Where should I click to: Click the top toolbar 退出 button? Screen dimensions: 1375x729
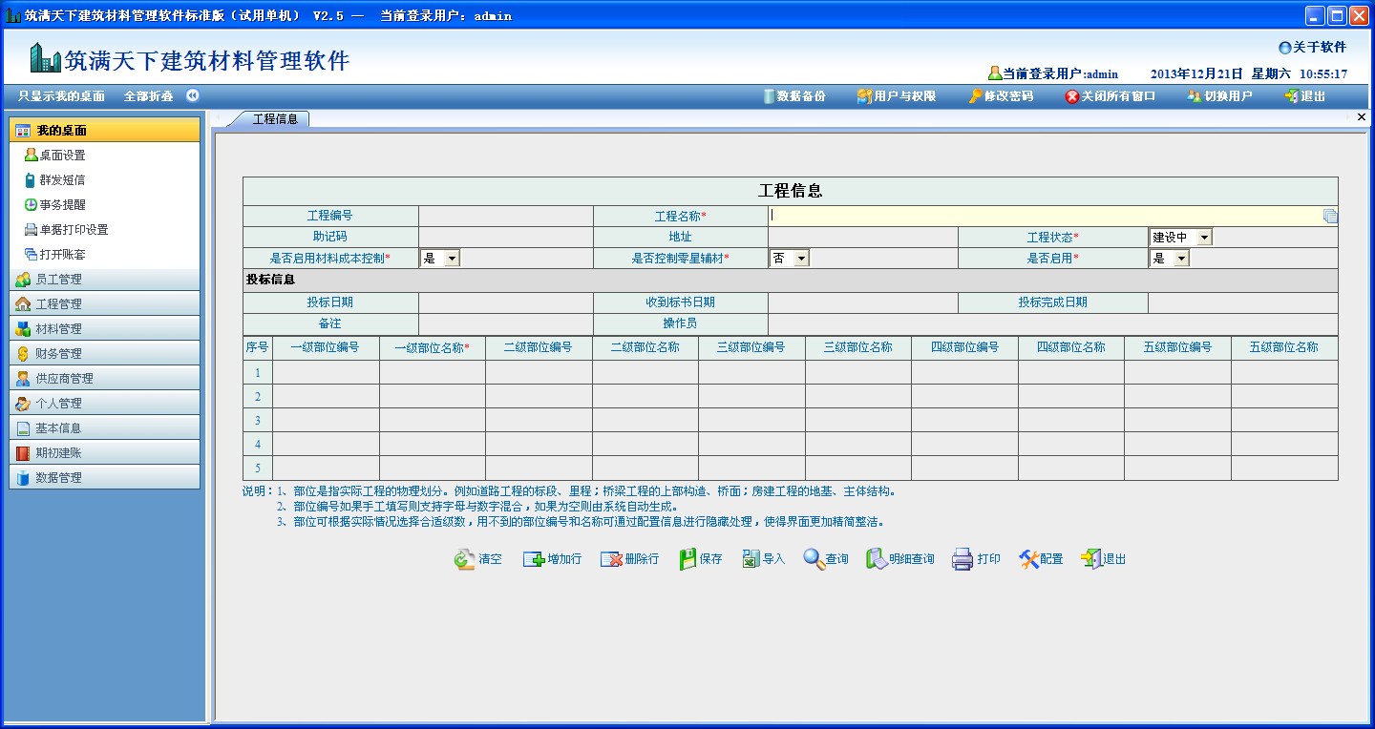[x=1305, y=96]
